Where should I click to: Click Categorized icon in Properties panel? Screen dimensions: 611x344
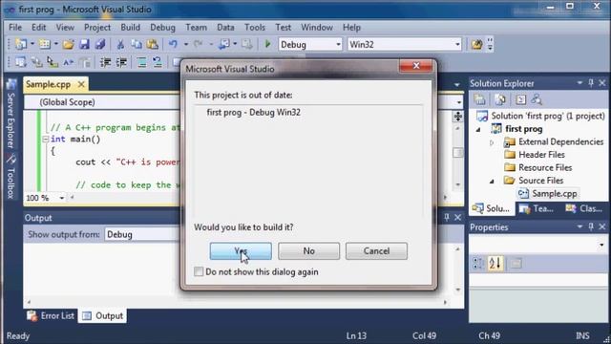point(478,264)
